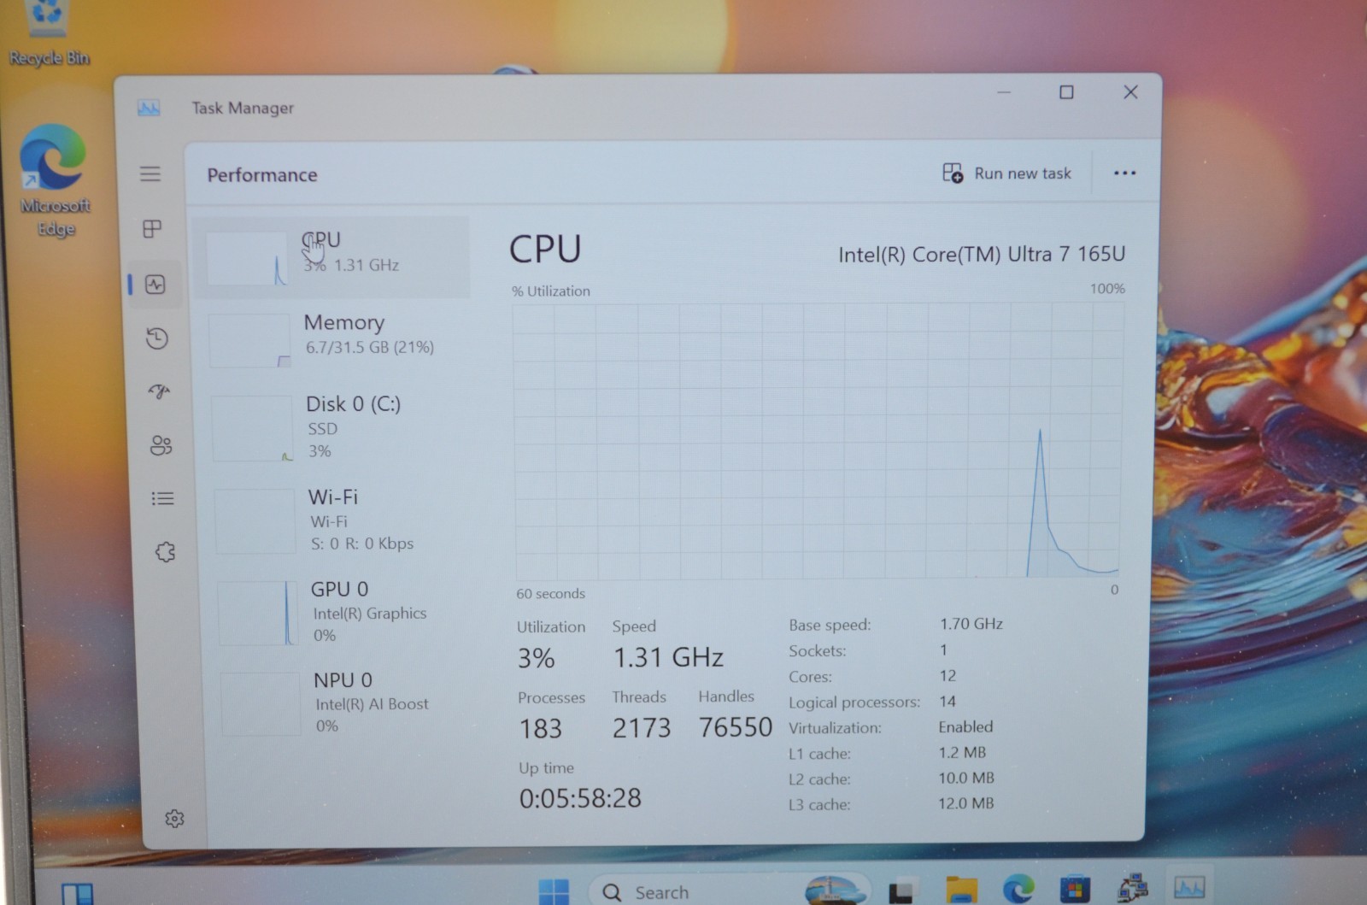Click the base speed value 1.70 GHz
Image resolution: width=1367 pixels, height=905 pixels.
[971, 624]
